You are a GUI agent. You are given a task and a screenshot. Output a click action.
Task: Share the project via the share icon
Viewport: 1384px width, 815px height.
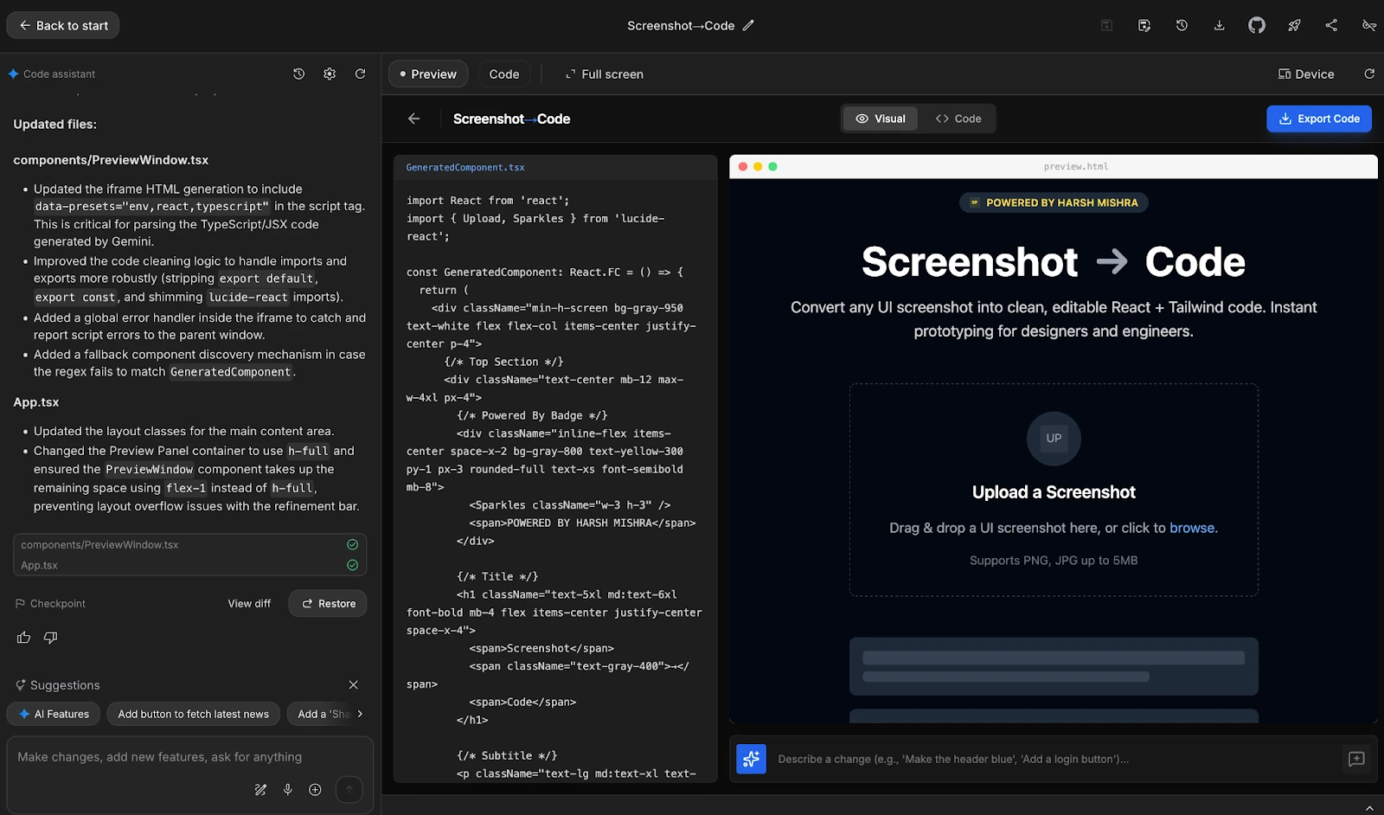tap(1330, 25)
